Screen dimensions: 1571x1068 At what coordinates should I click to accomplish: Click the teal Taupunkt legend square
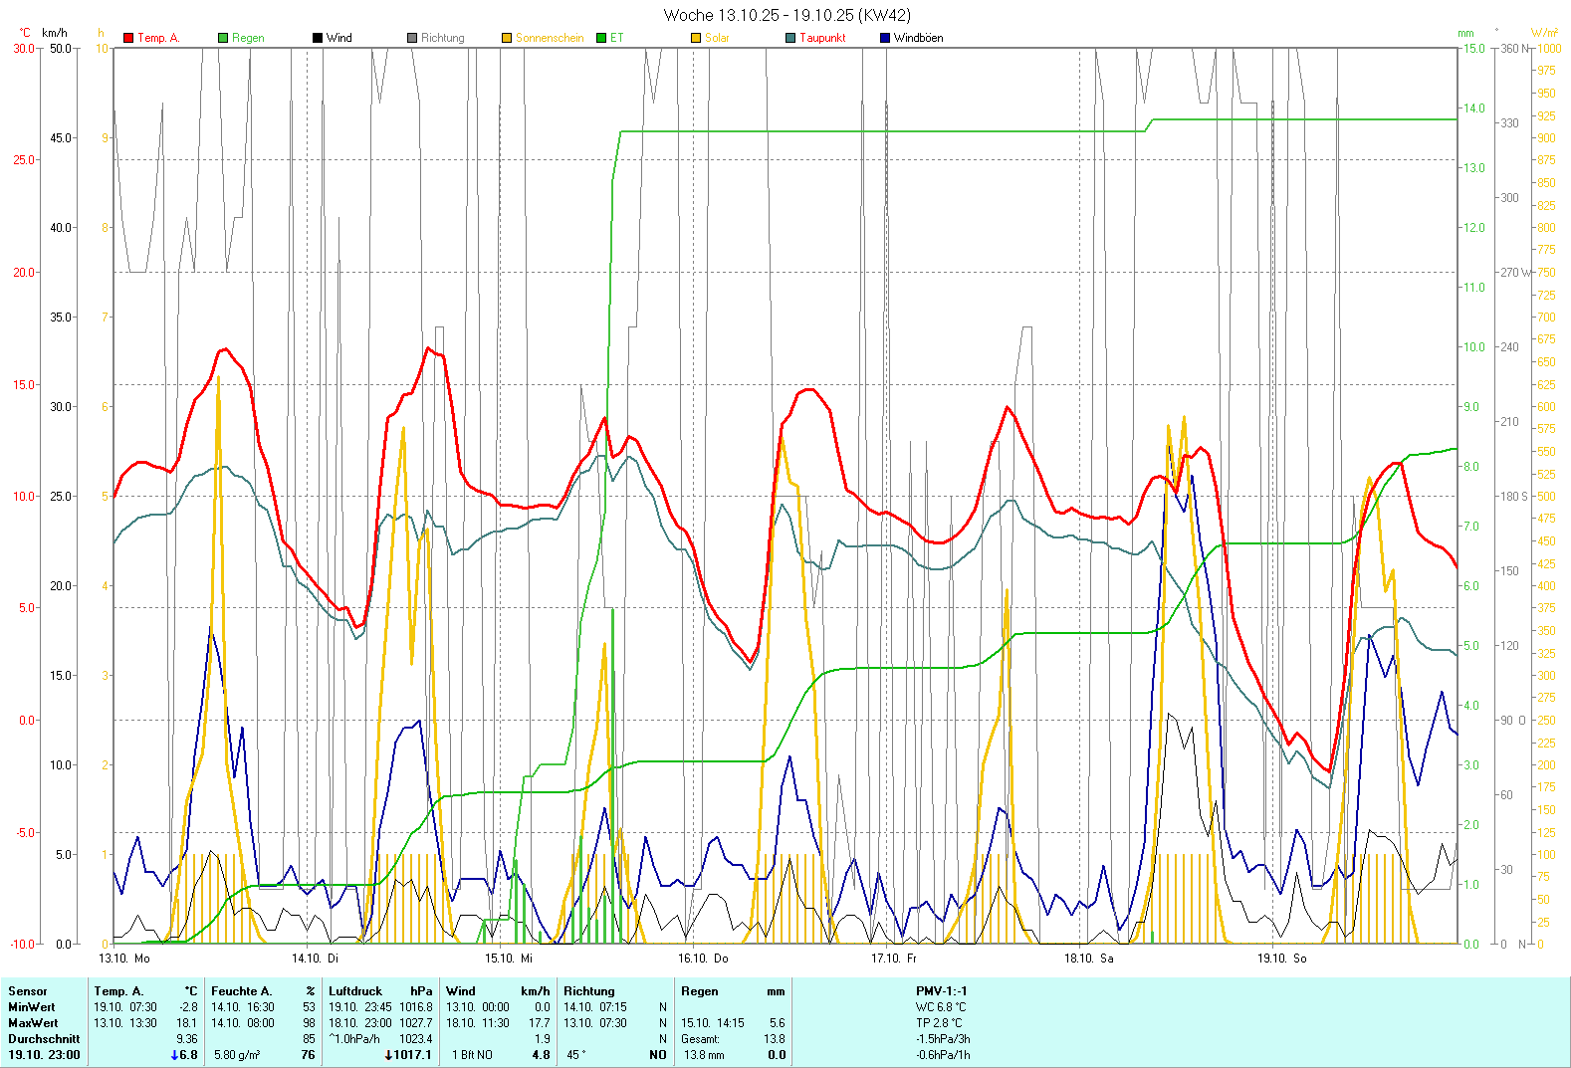click(x=790, y=38)
